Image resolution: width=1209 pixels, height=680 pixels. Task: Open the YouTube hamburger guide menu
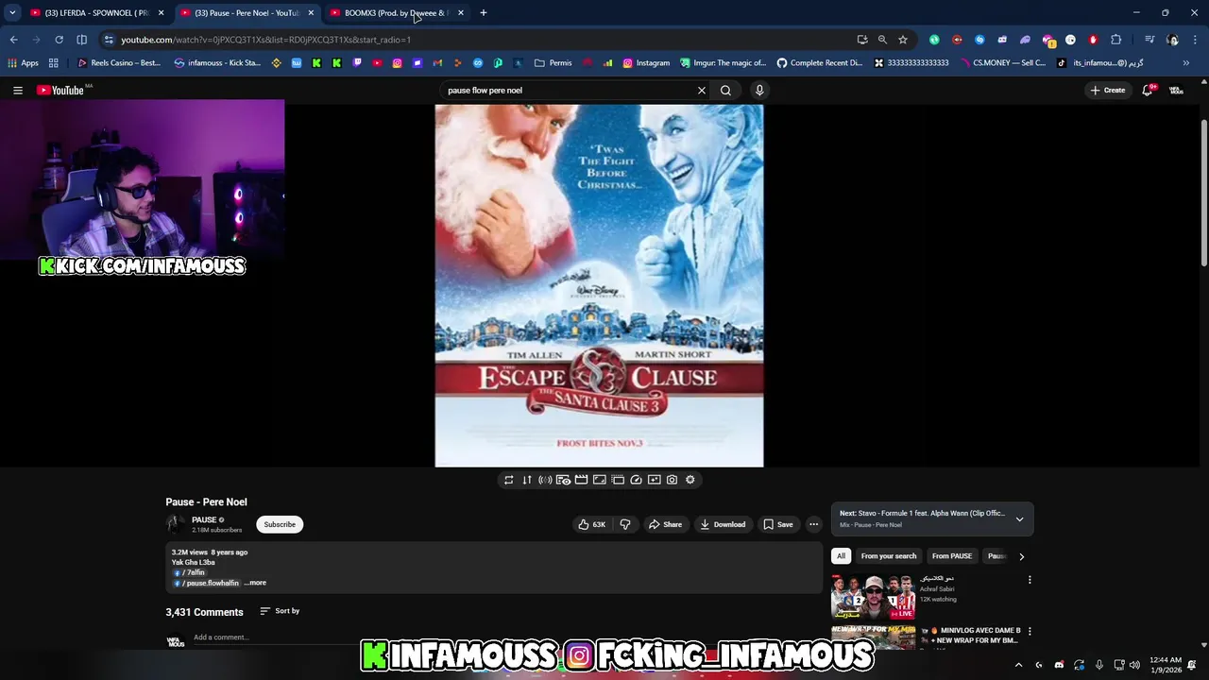(x=18, y=91)
